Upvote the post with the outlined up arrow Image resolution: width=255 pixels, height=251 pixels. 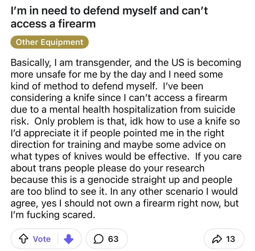(x=24, y=239)
